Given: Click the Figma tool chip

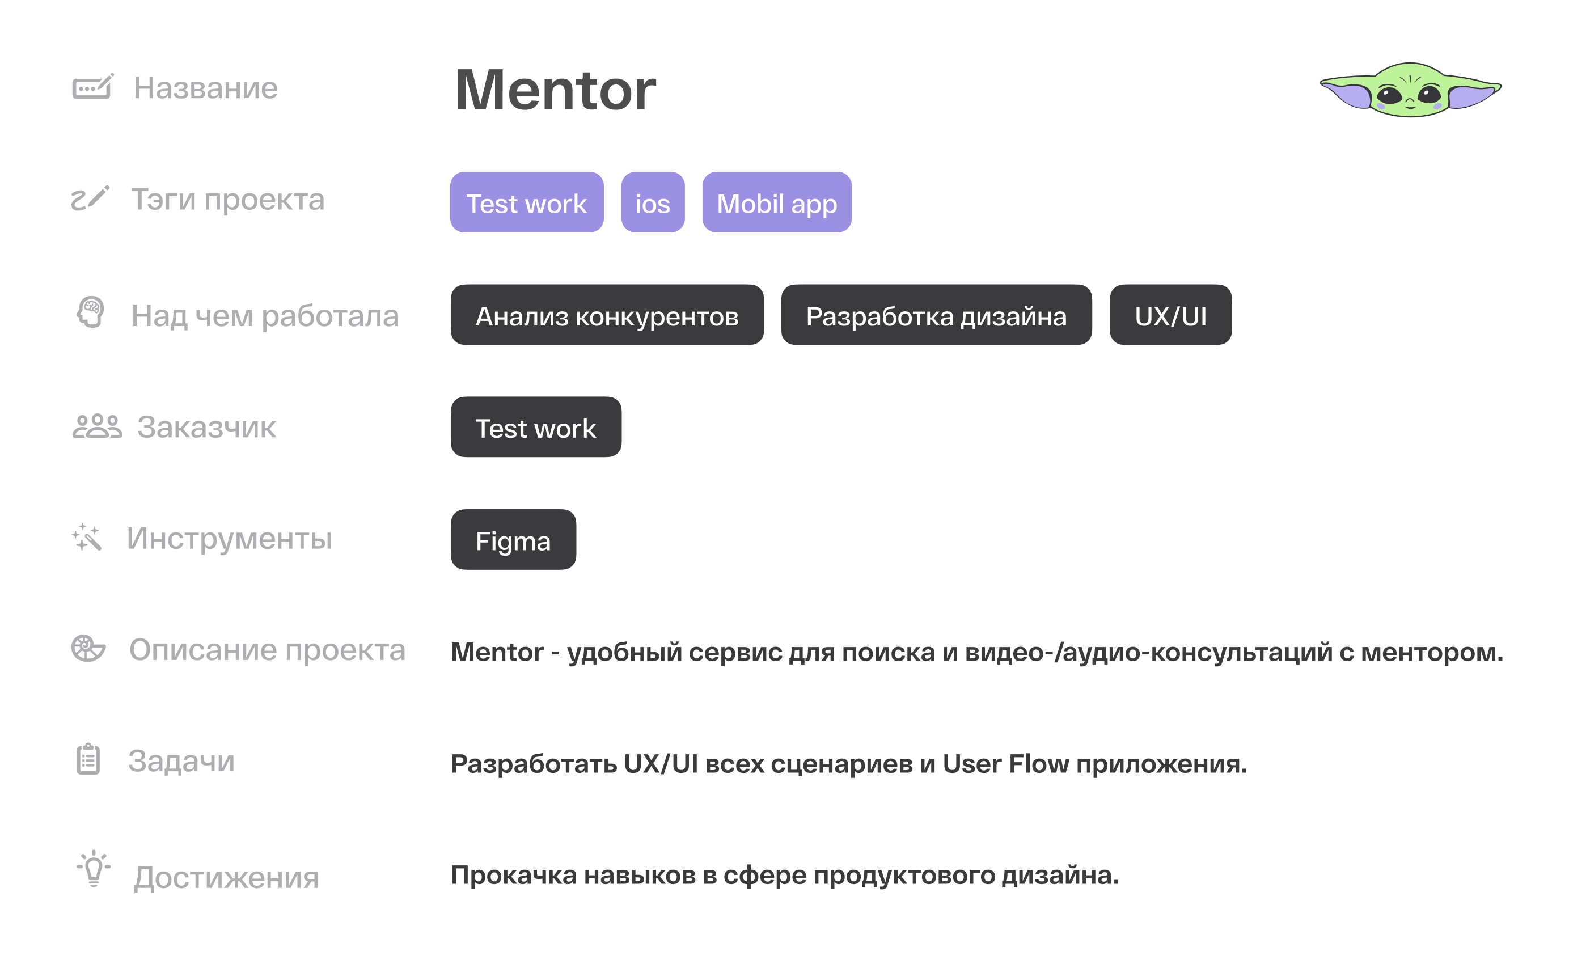Looking at the screenshot, I should point(513,540).
